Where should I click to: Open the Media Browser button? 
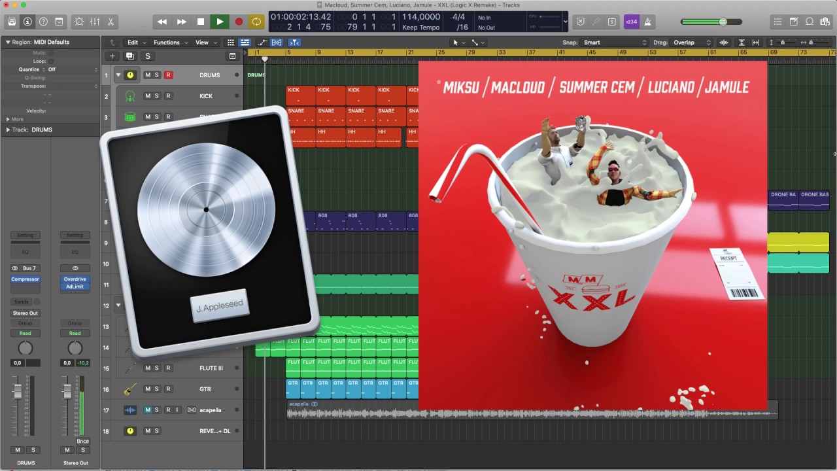[x=825, y=22]
